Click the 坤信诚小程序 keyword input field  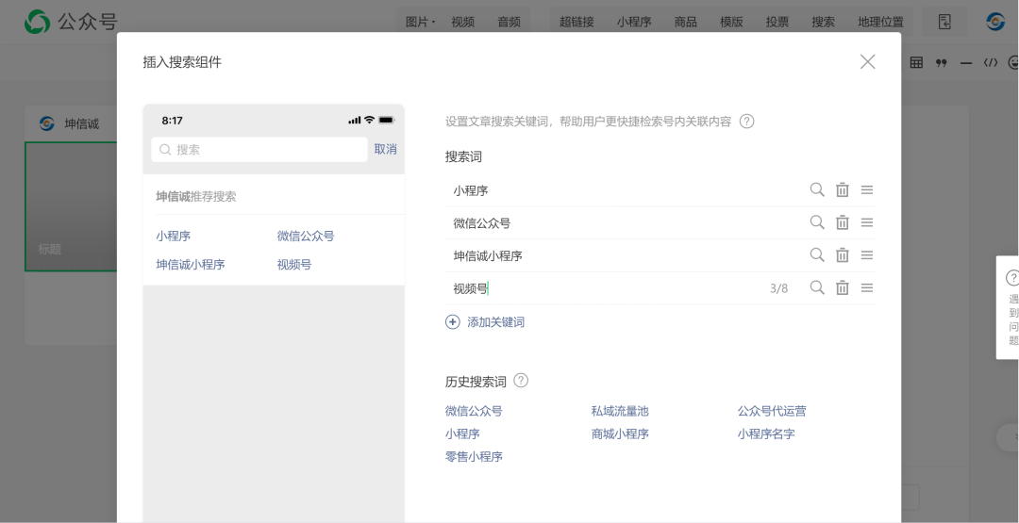tap(624, 255)
